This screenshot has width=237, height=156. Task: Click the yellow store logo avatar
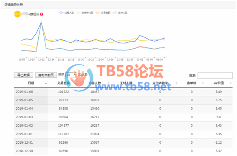tap(17, 14)
